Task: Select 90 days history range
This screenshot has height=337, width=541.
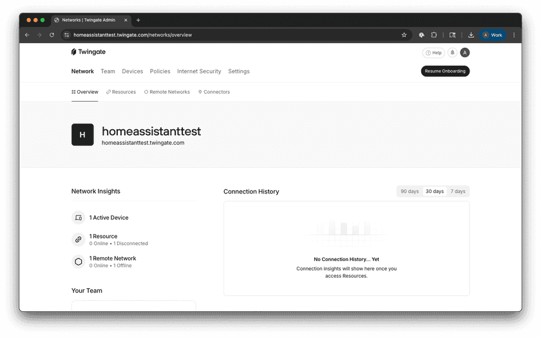Action: 410,191
